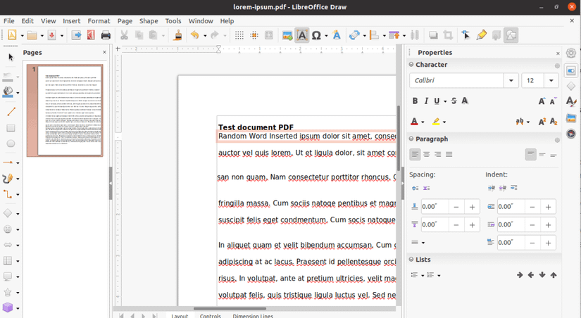Enable justified paragraph alignment in sidebar
The width and height of the screenshot is (581, 318).
tap(449, 155)
